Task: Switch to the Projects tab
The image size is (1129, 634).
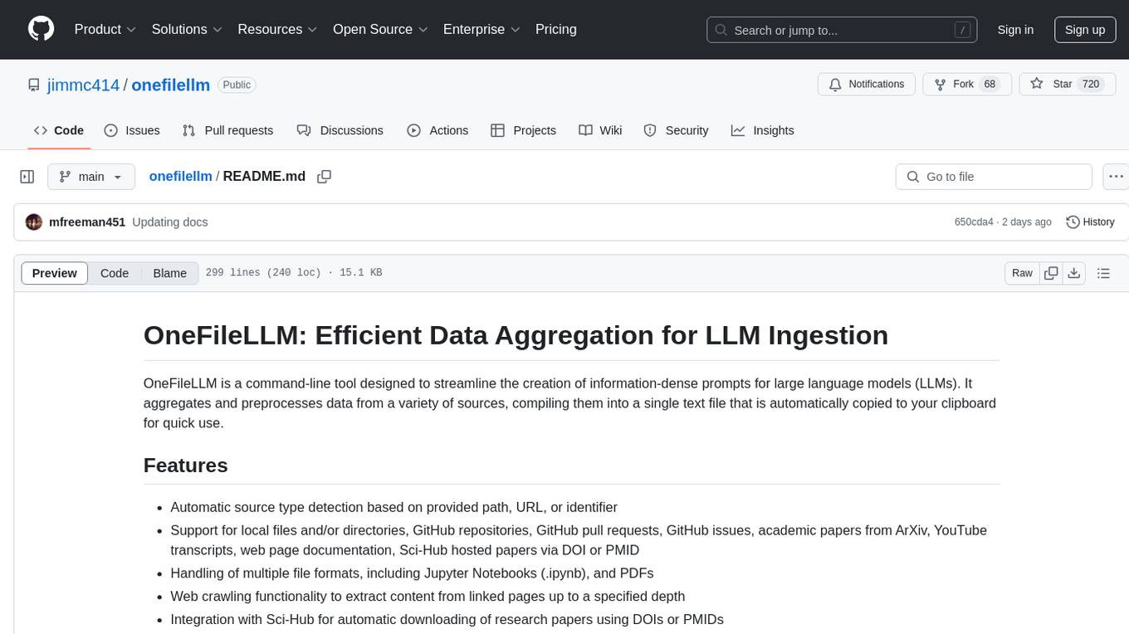Action: (523, 130)
